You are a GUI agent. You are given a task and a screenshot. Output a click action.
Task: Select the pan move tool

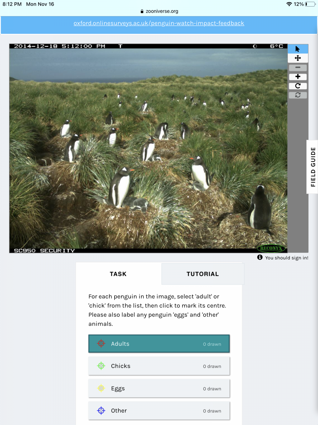[298, 58]
